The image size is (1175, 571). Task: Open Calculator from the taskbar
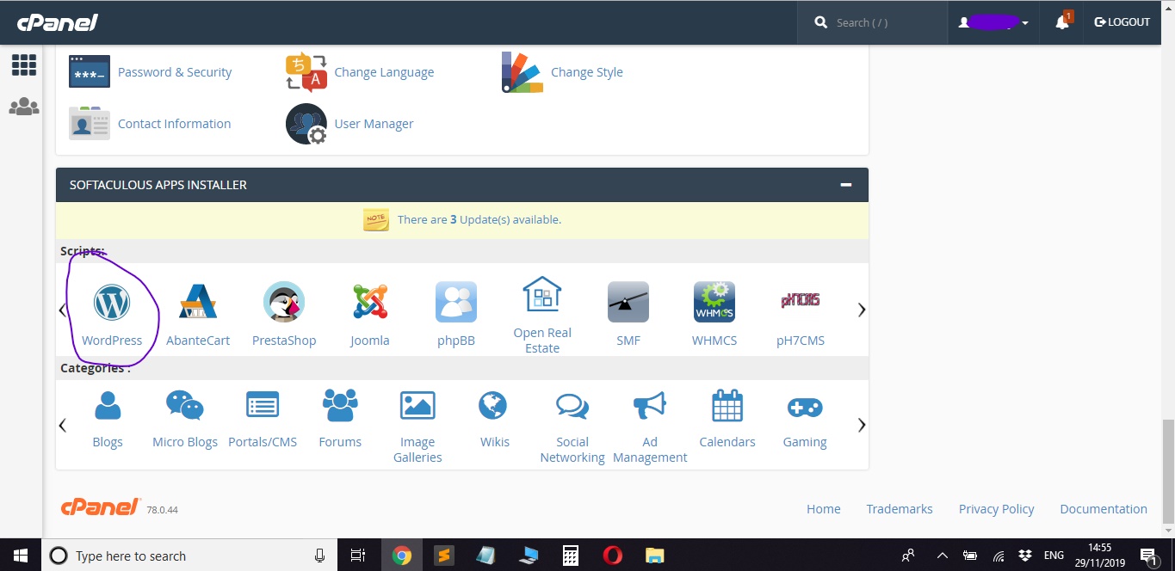(571, 556)
